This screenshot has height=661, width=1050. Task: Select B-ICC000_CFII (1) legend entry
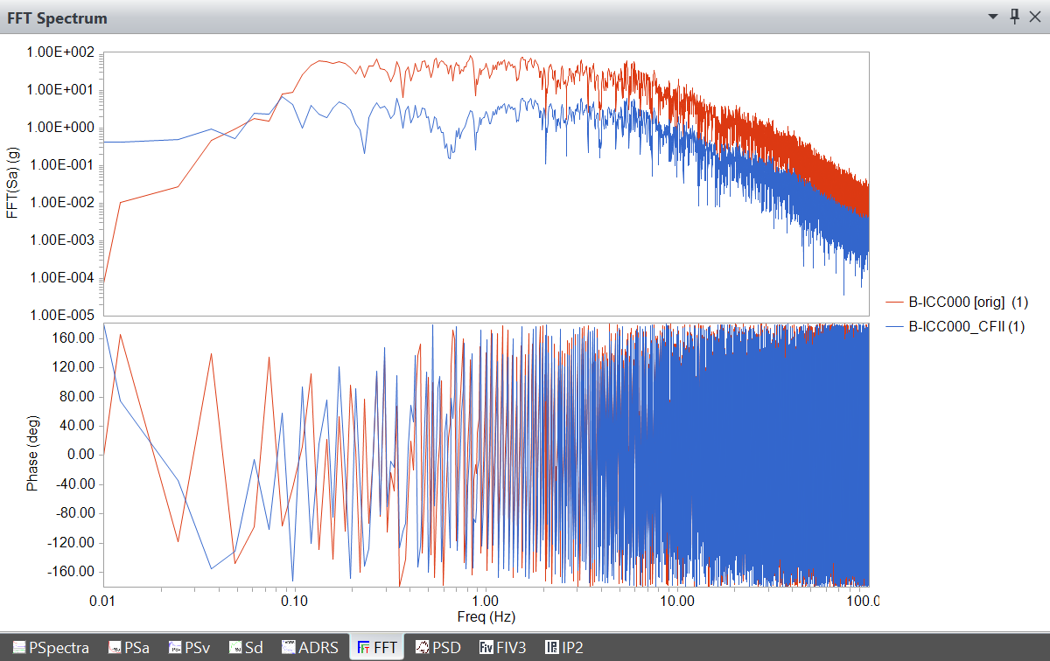pos(966,326)
